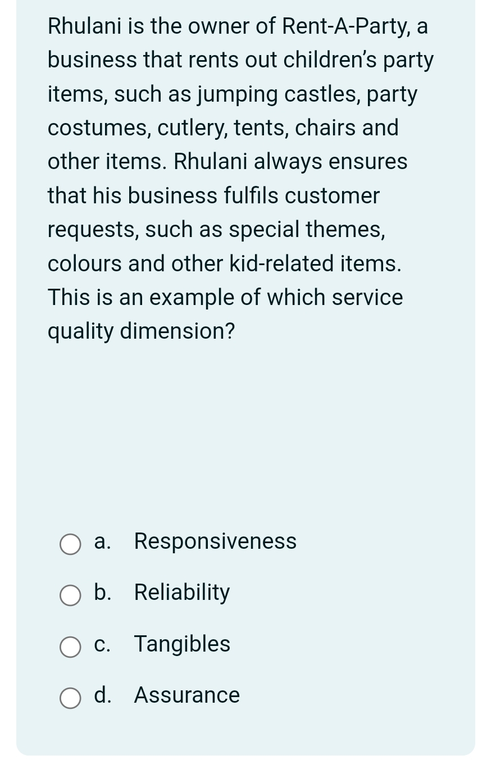Click the letter d beside Assurance
Screen dimensions: 487x760
click(102, 695)
